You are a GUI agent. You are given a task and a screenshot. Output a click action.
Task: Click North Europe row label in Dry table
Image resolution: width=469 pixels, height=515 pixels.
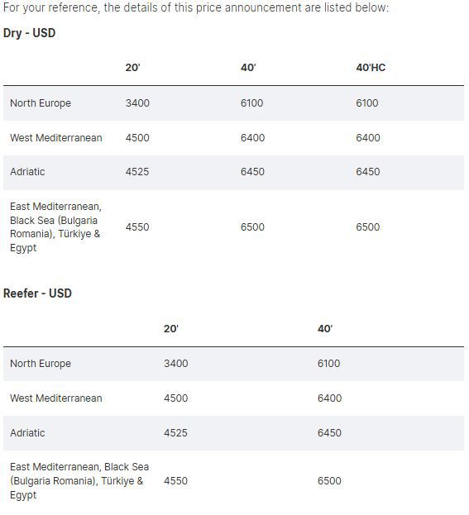41,103
